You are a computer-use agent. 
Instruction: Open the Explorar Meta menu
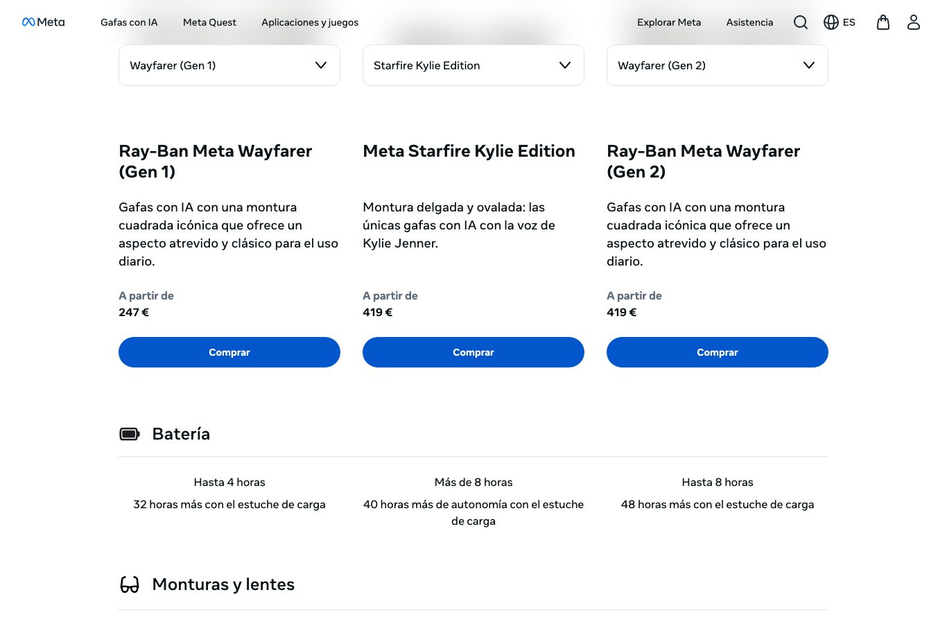click(669, 22)
